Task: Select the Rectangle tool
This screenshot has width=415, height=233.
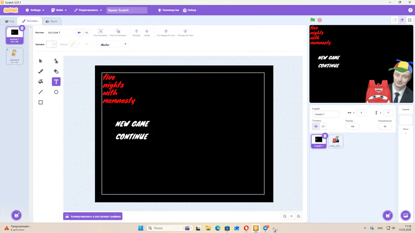Action: click(41, 102)
